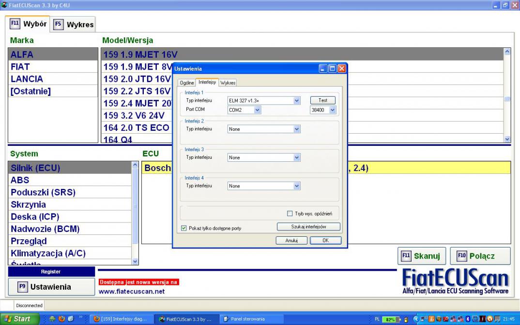
Task: Click the Register button
Action: [x=51, y=272]
